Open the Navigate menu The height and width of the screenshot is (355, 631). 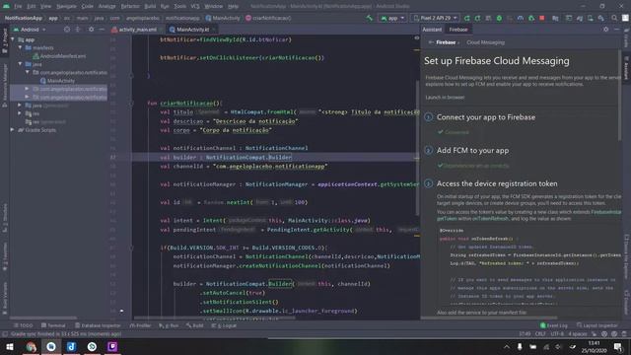(66, 7)
